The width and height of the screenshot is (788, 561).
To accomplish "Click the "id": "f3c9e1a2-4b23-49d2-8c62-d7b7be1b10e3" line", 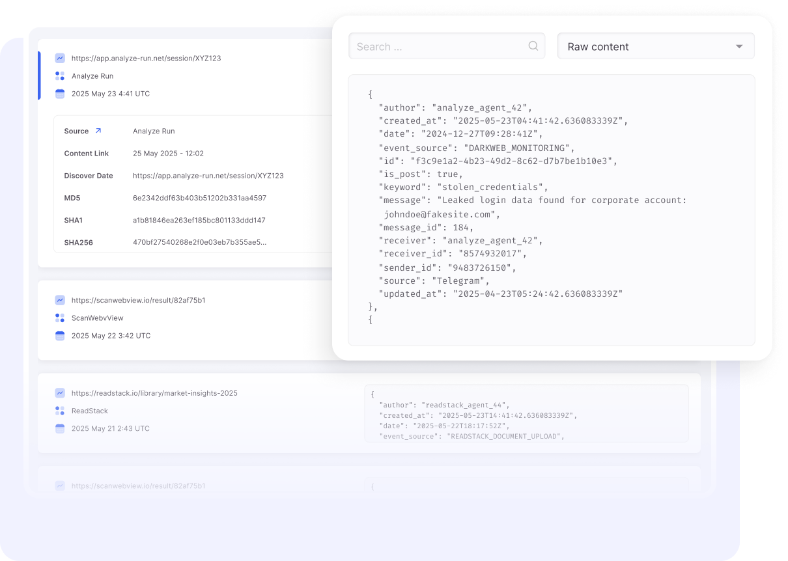I will [x=498, y=161].
